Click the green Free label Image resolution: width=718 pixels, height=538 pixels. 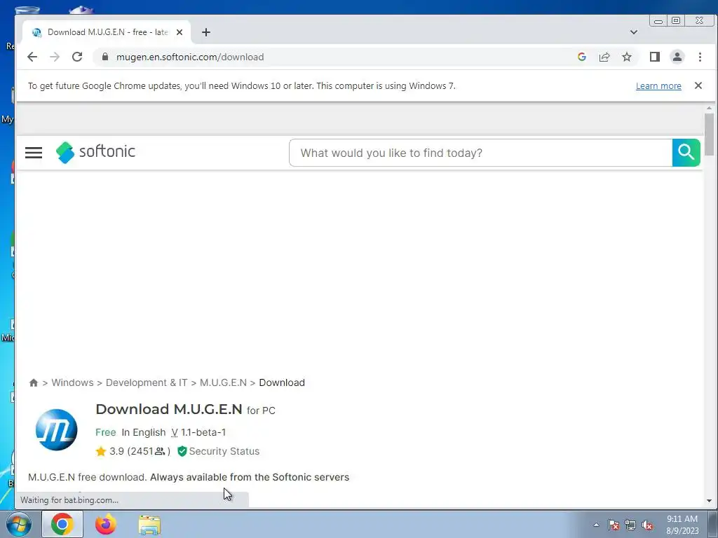click(105, 432)
